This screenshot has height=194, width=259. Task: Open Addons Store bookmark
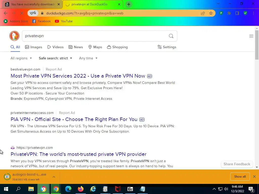coord(16,21)
